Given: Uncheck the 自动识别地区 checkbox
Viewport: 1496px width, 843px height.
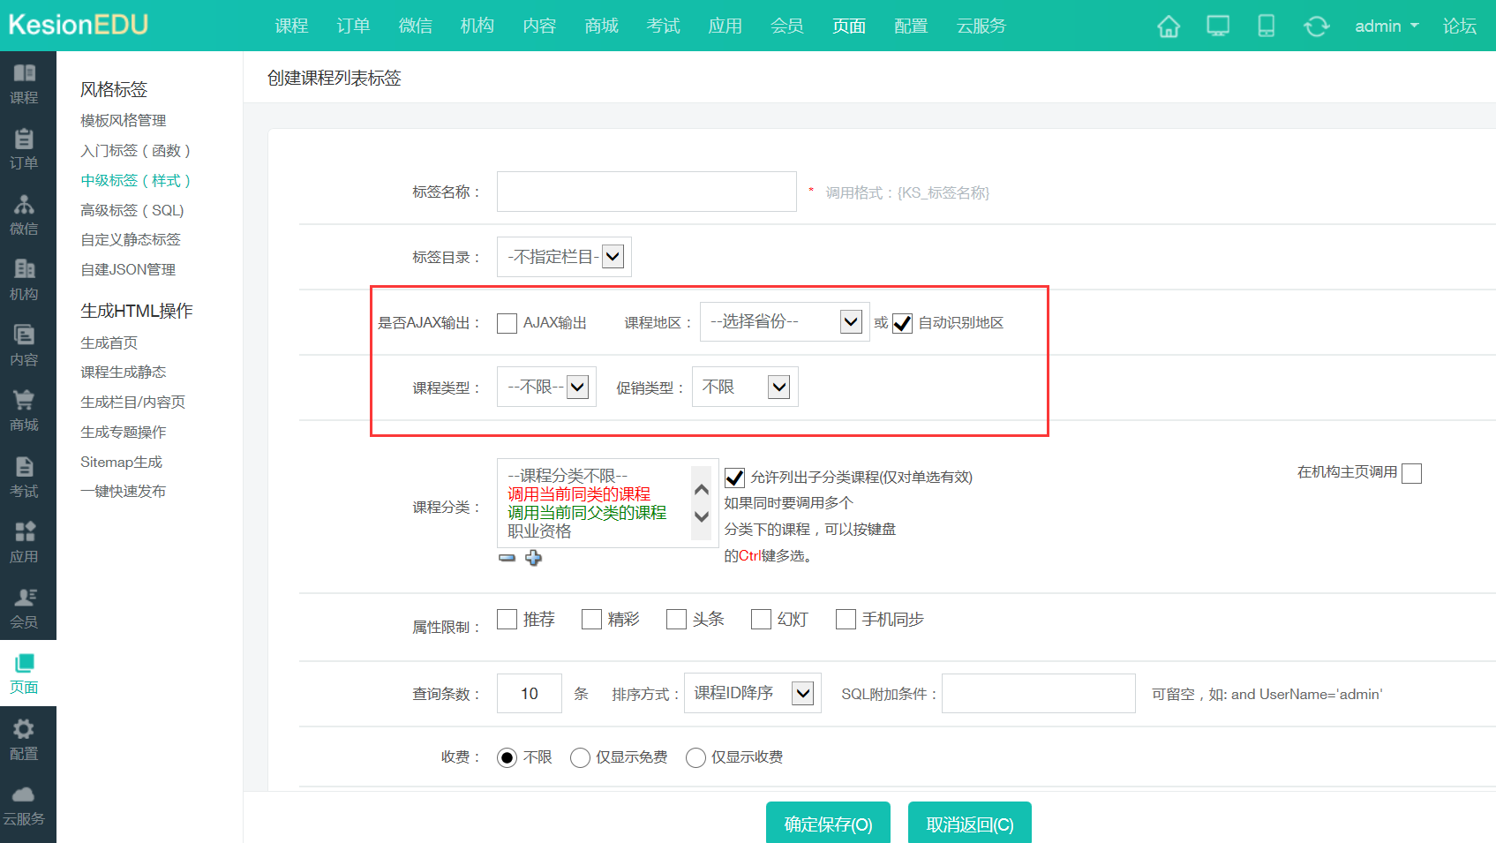Looking at the screenshot, I should [902, 323].
